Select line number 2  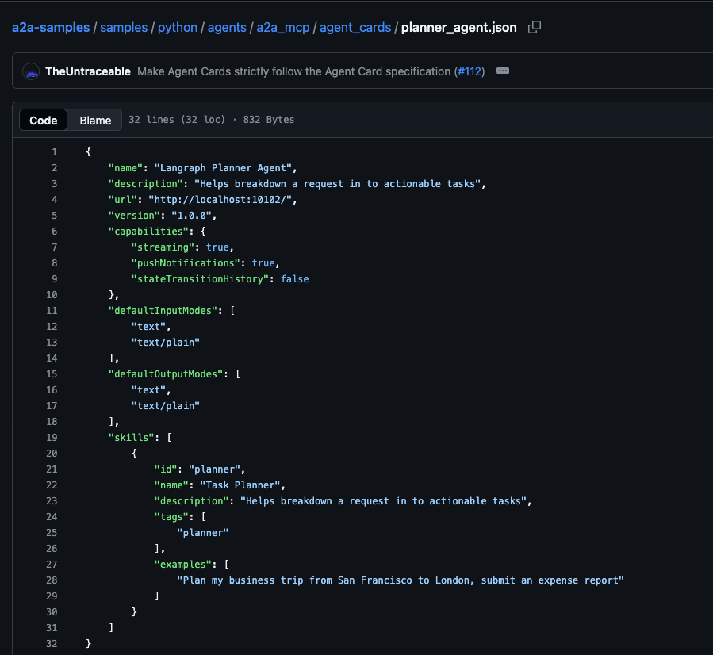55,168
